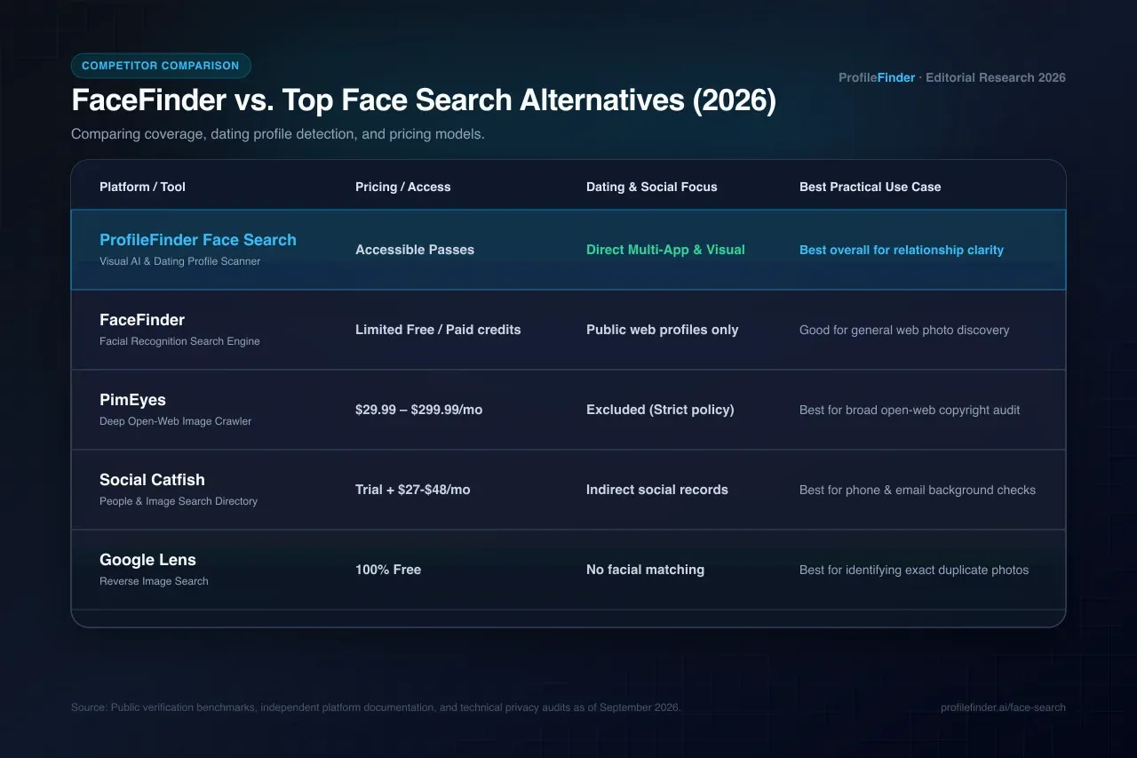Click Deep Open-Web Image Crawler subtitle
The height and width of the screenshot is (758, 1137).
[x=175, y=421]
